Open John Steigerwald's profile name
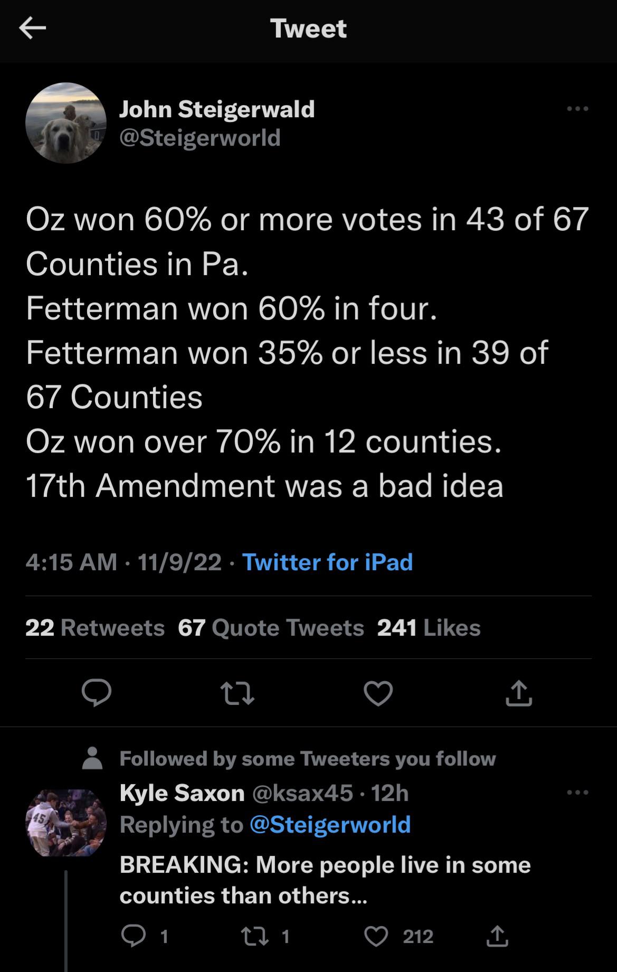The height and width of the screenshot is (972, 617). coord(217,109)
